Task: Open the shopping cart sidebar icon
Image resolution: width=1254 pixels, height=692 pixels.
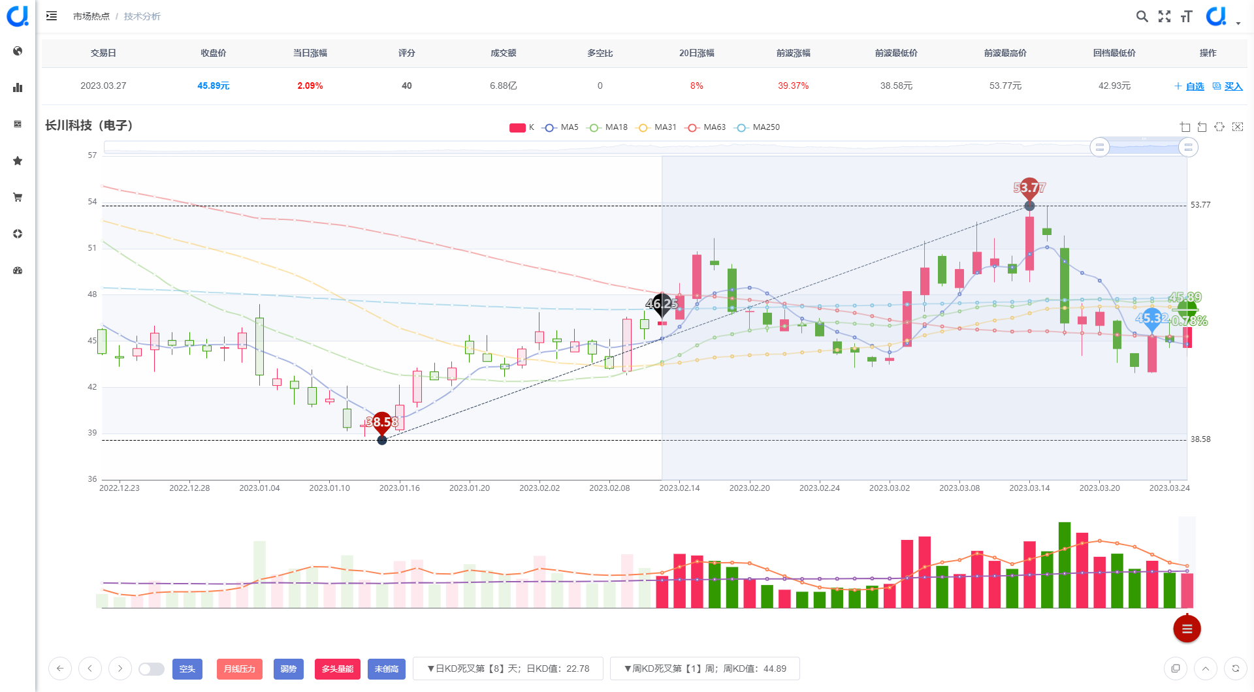Action: click(18, 197)
